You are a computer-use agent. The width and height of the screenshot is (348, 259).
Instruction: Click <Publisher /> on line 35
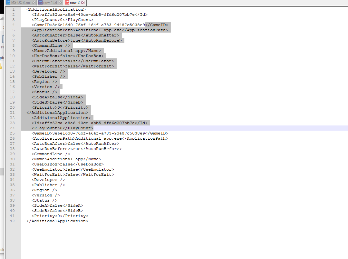click(x=48, y=185)
